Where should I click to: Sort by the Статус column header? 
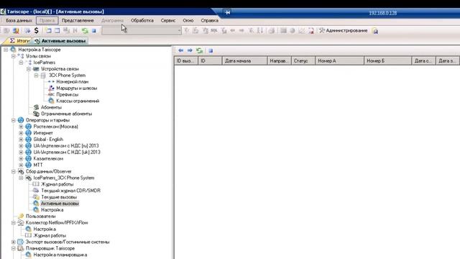[x=303, y=60]
